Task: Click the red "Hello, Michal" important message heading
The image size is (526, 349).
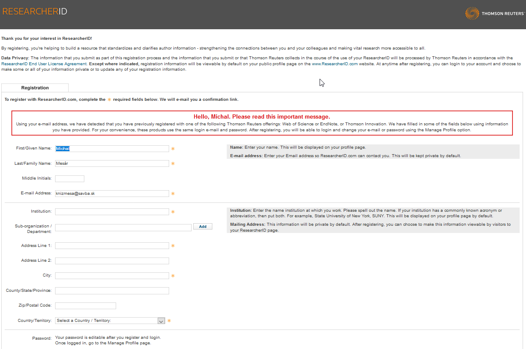Action: coord(262,116)
